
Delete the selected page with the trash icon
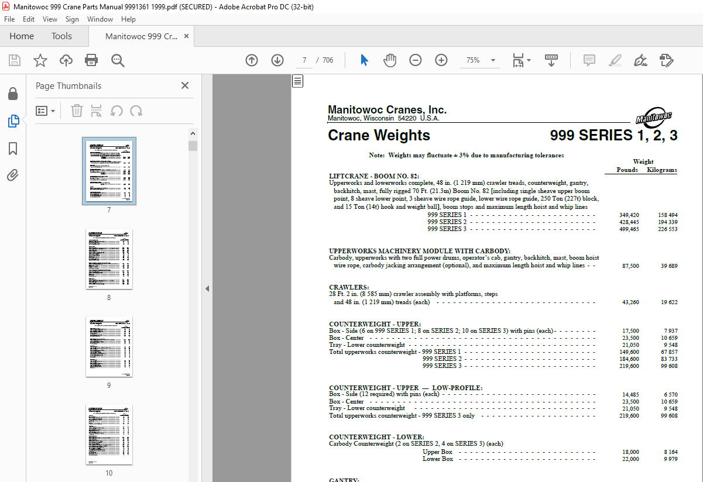point(77,111)
